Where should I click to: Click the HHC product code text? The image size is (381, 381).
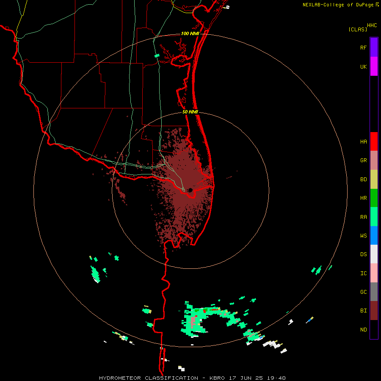(x=372, y=25)
